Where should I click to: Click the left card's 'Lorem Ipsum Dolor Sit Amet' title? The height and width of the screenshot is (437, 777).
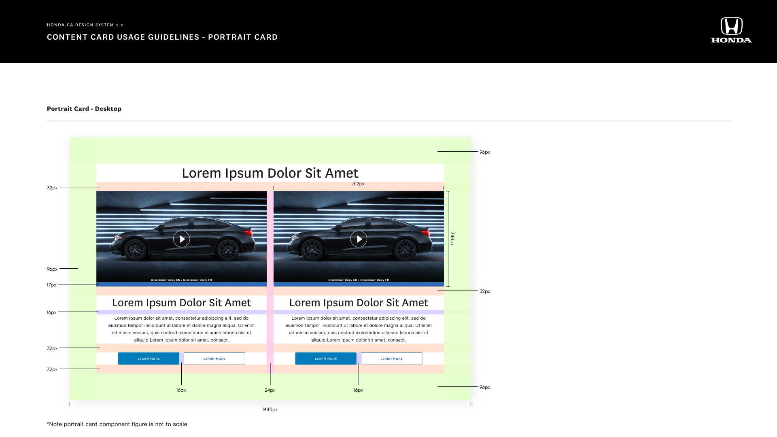pyautogui.click(x=181, y=303)
